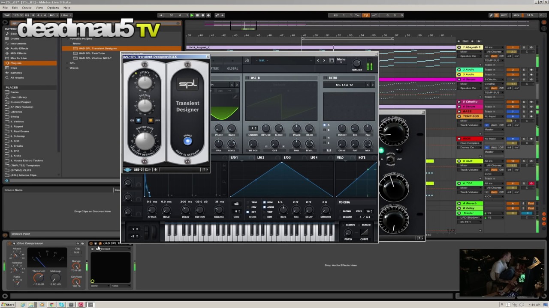Click the POWER button on Transient Designer
This screenshot has height=308, width=549.
point(187,141)
